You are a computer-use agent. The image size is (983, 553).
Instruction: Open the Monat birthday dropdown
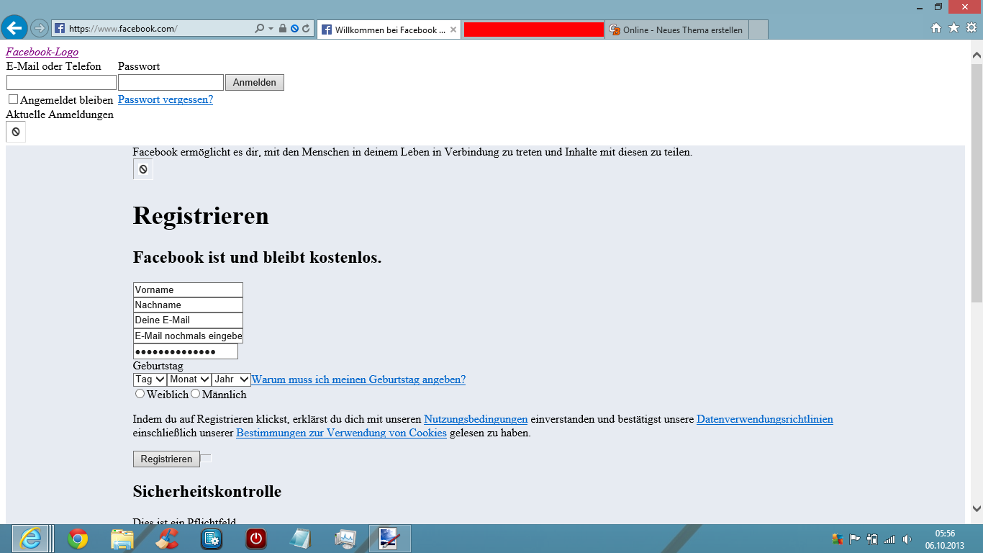click(189, 379)
